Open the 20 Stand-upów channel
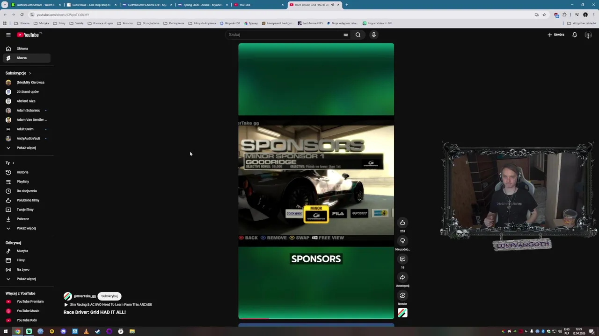This screenshot has width=599, height=336. (x=27, y=91)
